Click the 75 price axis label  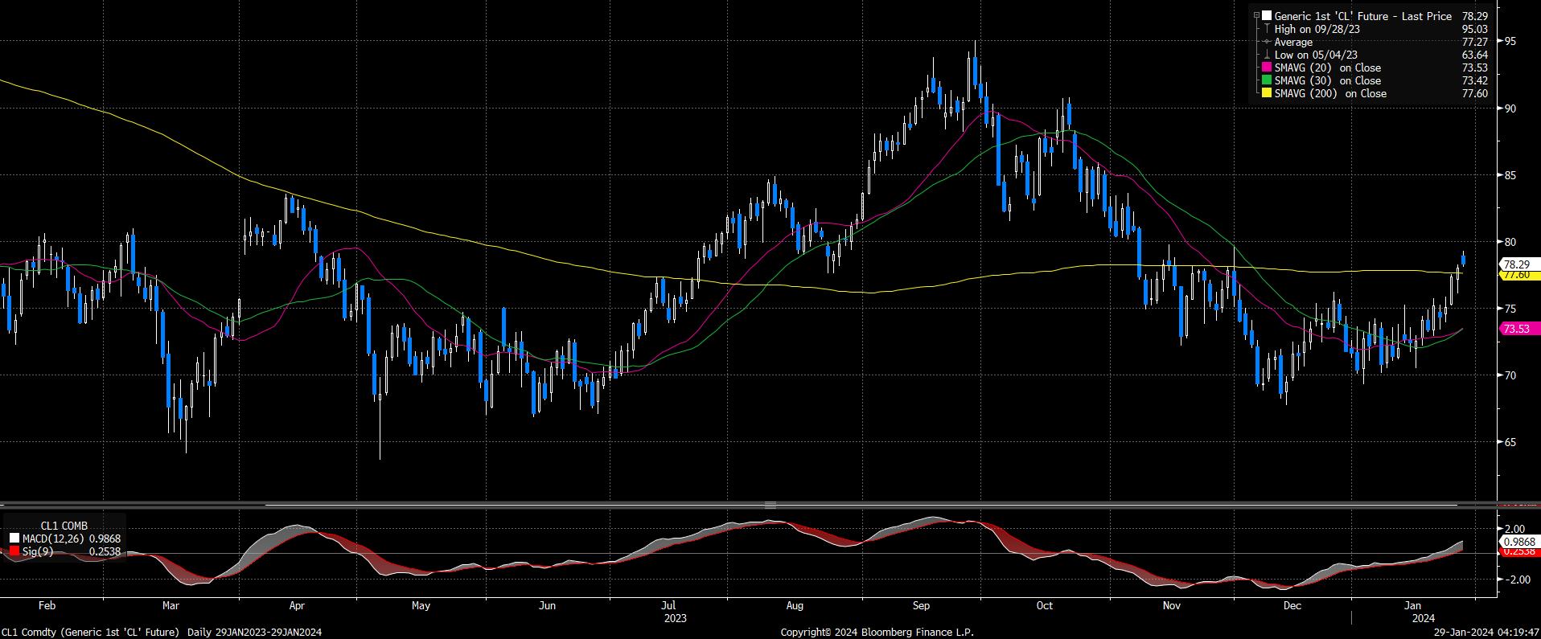pyautogui.click(x=1510, y=309)
